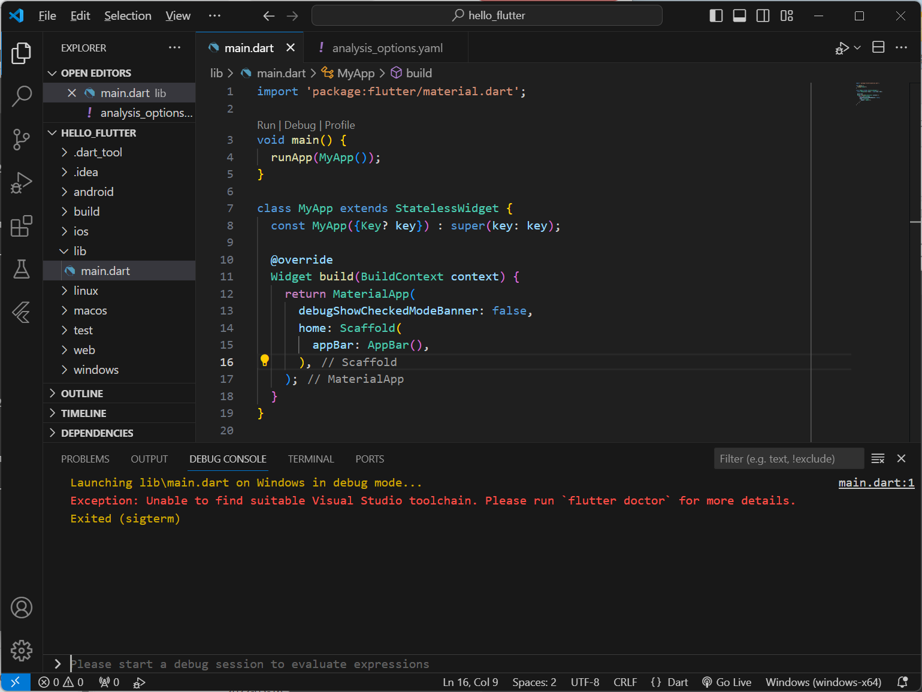
Task: Click the lightbulb code action on line 16
Action: (265, 361)
